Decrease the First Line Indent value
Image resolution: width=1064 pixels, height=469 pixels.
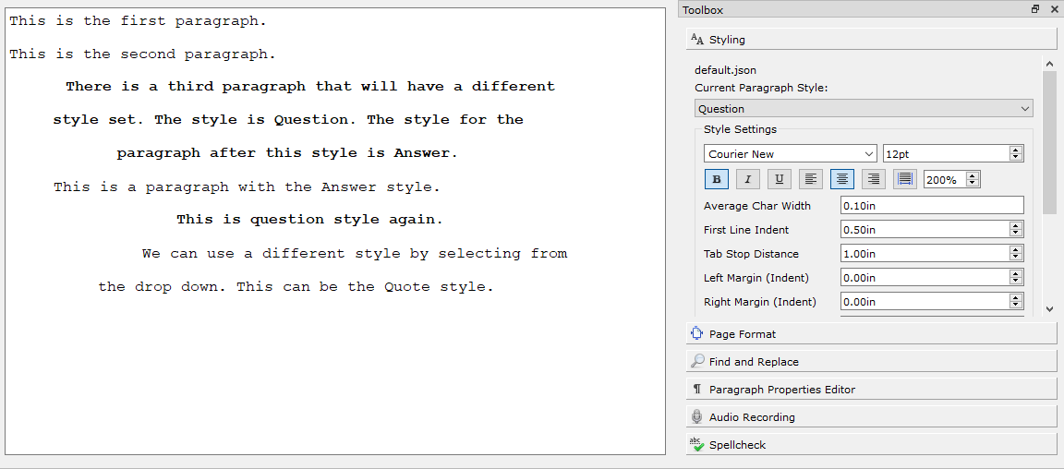click(x=1016, y=234)
